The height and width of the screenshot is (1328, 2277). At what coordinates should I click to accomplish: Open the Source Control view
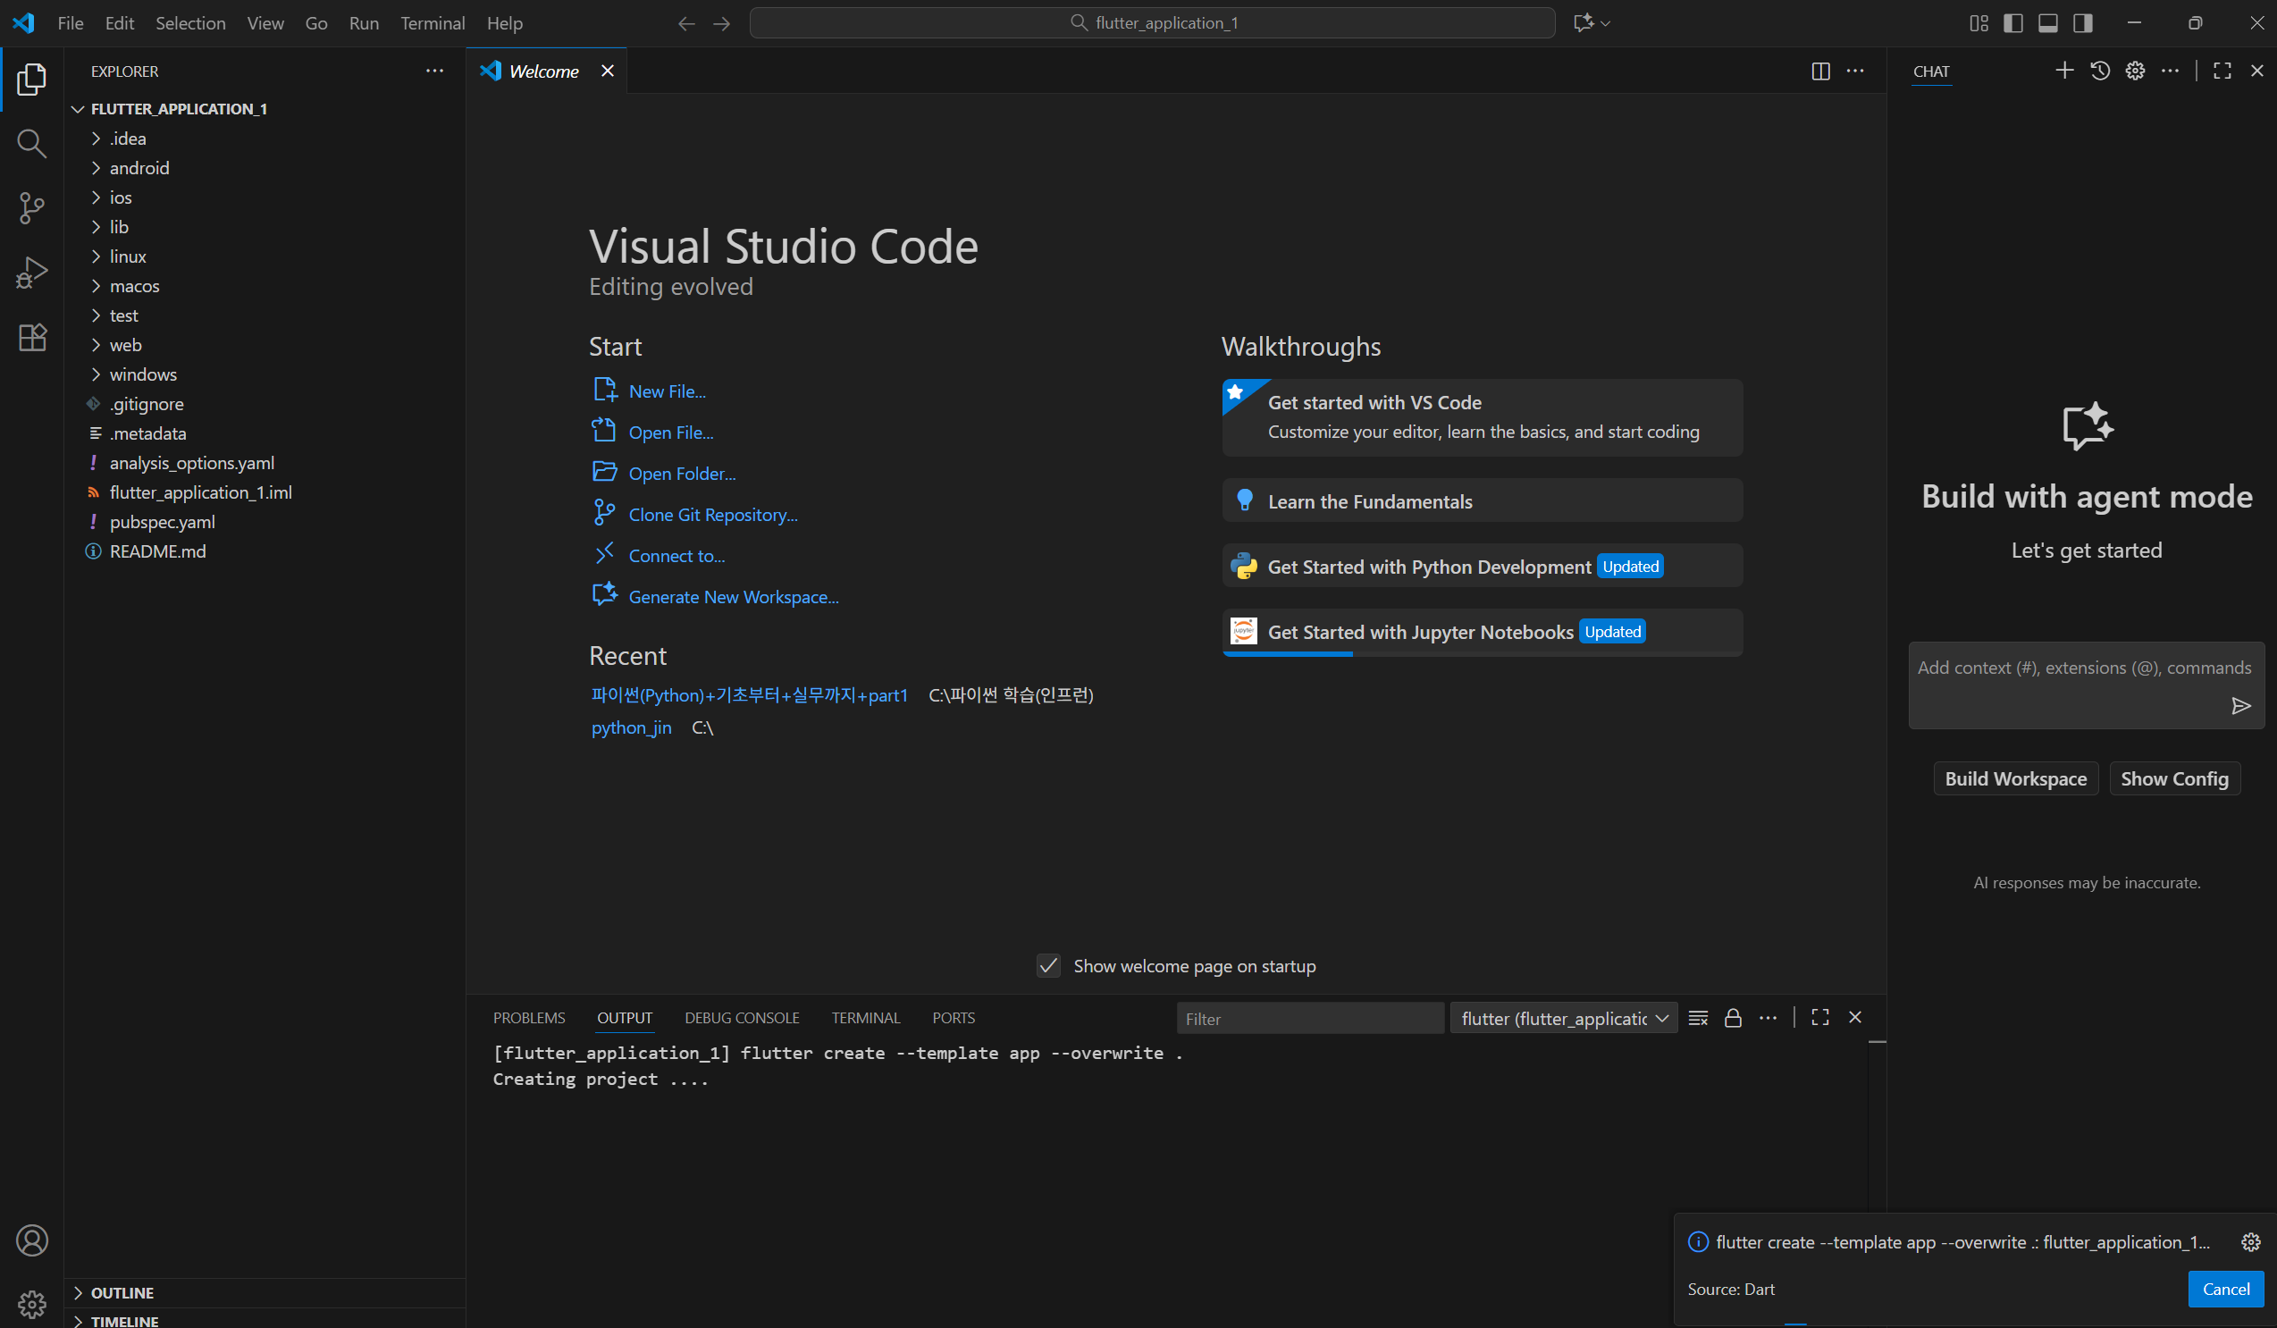point(31,208)
